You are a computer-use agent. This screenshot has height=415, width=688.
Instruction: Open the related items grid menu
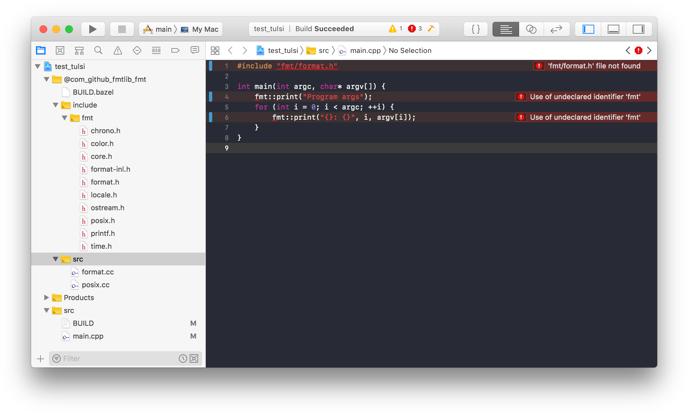point(215,50)
